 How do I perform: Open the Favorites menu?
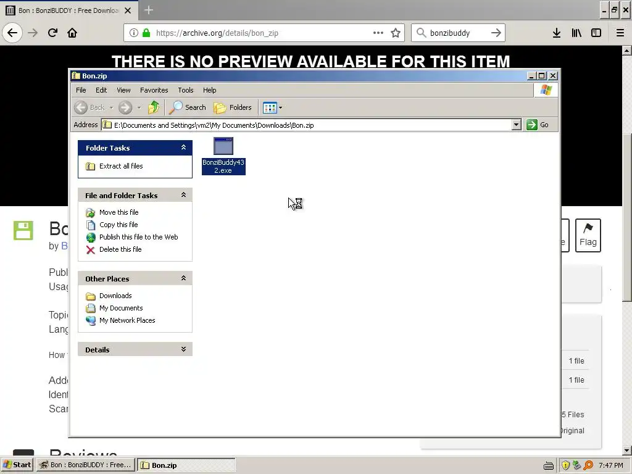[x=154, y=90]
